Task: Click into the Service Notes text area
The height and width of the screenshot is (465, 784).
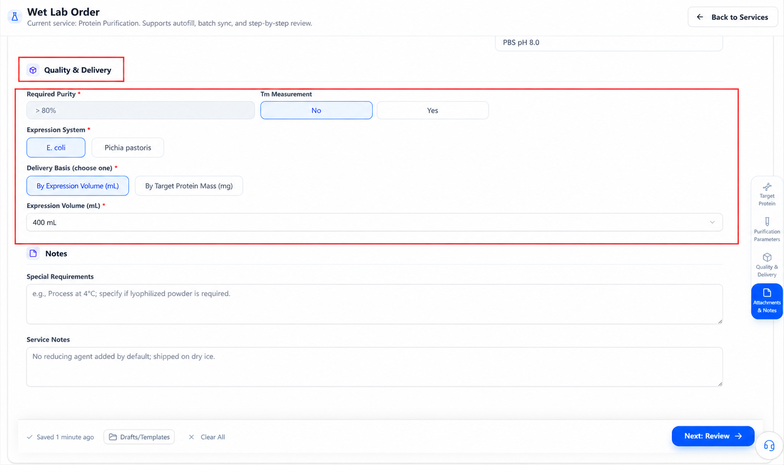Action: click(x=374, y=367)
